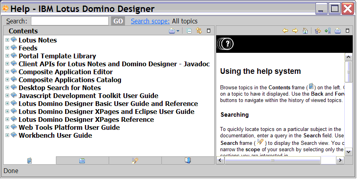359x179 pixels.
Task: Click the Lotus Notes book icon
Action: (x=14, y=40)
